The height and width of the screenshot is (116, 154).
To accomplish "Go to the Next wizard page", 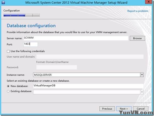I will 124,109.
